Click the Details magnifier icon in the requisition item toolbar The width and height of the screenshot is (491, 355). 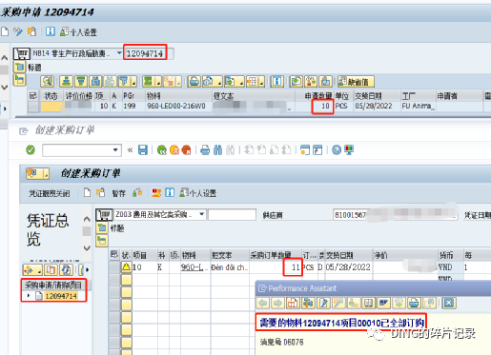[x=47, y=82]
